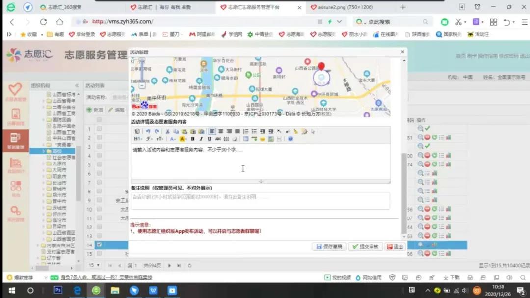This screenshot has height=298, width=530.
Task: Redo edit in the editor toolbar
Action: [x=157, y=131]
